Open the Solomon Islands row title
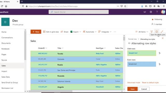The image size is (166, 93). pos(64,81)
